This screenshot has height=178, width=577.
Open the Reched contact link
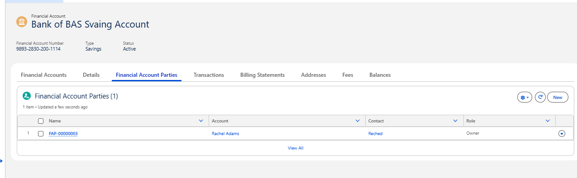click(x=375, y=134)
